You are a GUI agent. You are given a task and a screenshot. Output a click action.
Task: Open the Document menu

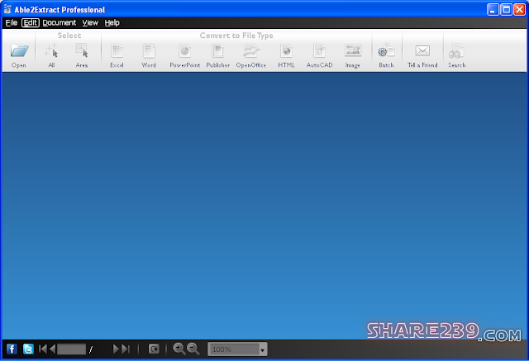[60, 22]
